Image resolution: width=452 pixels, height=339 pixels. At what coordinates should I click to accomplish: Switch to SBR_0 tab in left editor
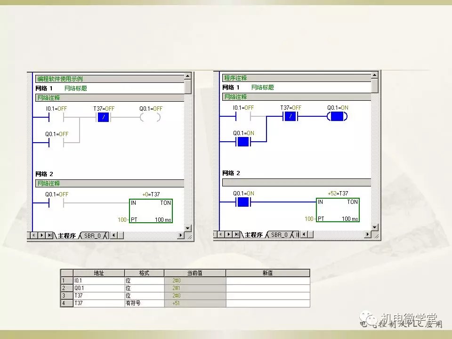click(92, 235)
